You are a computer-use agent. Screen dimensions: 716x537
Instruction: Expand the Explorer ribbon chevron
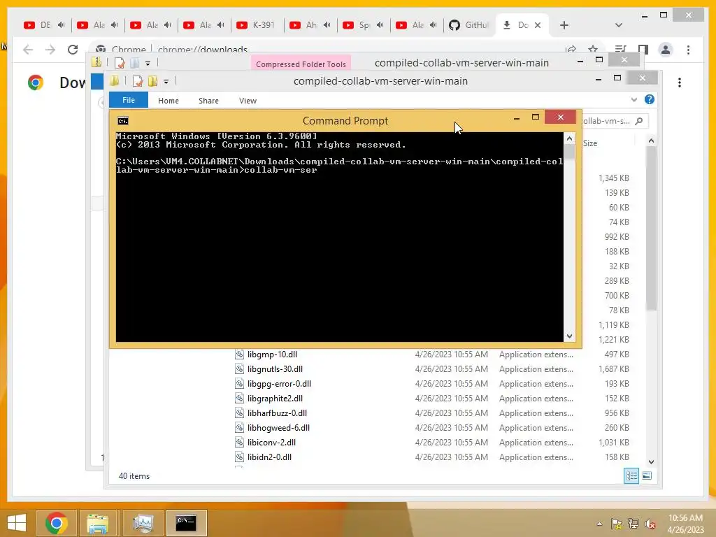633,99
